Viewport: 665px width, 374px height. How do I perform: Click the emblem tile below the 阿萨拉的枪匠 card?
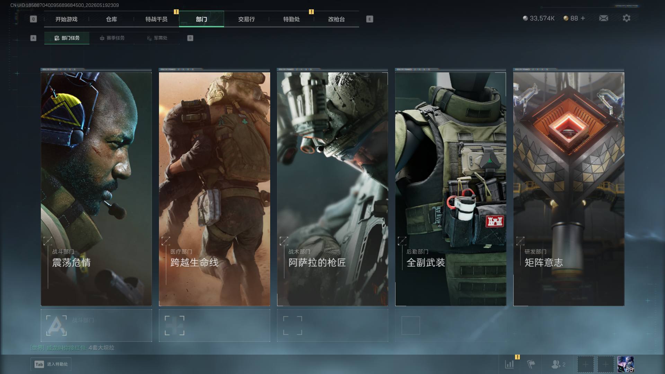click(332, 326)
